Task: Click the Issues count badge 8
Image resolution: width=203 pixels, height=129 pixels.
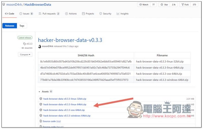Action: point(32,14)
